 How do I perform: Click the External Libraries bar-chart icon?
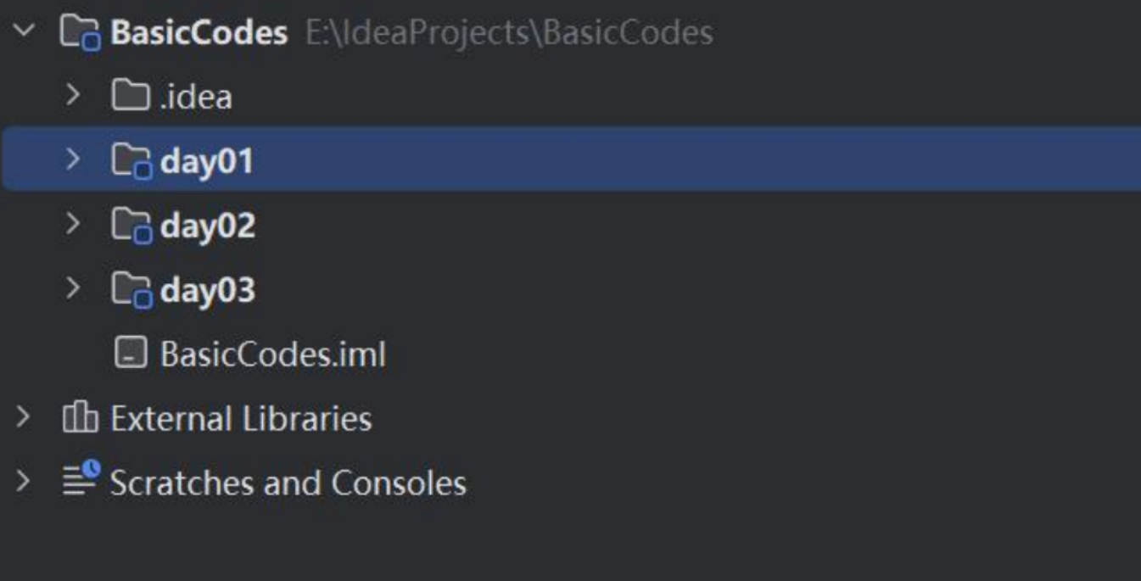(80, 417)
